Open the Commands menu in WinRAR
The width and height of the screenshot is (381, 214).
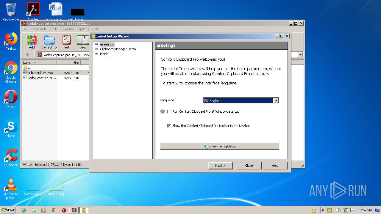(38, 29)
